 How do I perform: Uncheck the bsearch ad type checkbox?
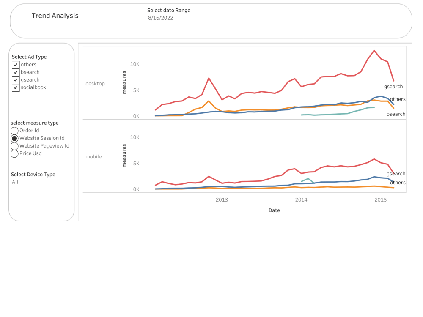(16, 72)
